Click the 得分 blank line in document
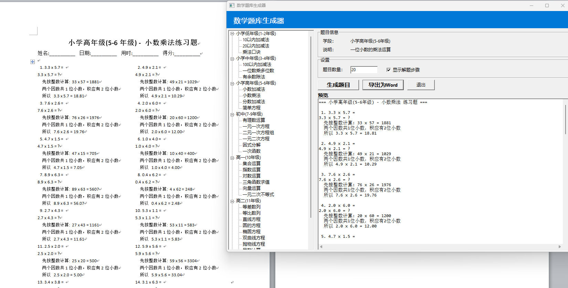 click(187, 53)
